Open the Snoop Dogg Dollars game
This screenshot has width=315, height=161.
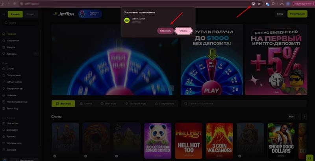(281, 141)
